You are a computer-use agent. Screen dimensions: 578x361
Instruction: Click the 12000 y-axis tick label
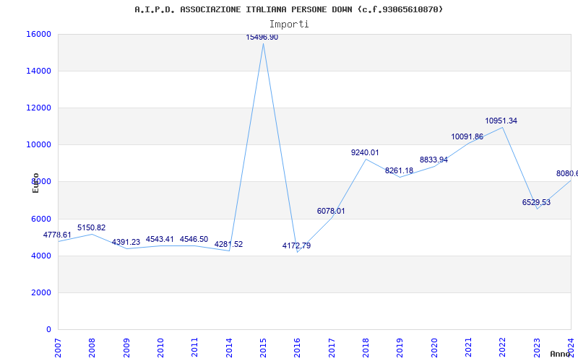(38, 108)
